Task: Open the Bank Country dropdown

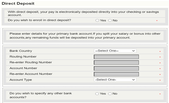Action: 115,51
